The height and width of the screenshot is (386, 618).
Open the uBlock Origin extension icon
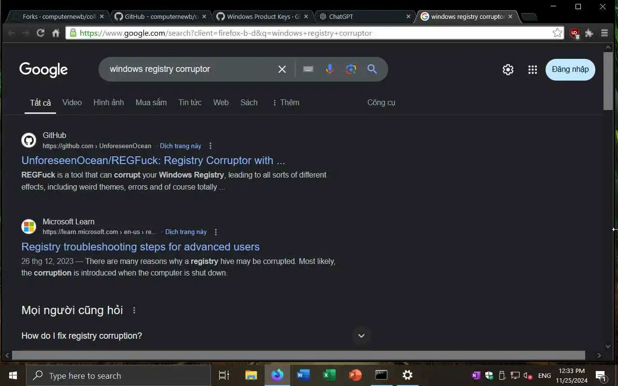click(574, 33)
